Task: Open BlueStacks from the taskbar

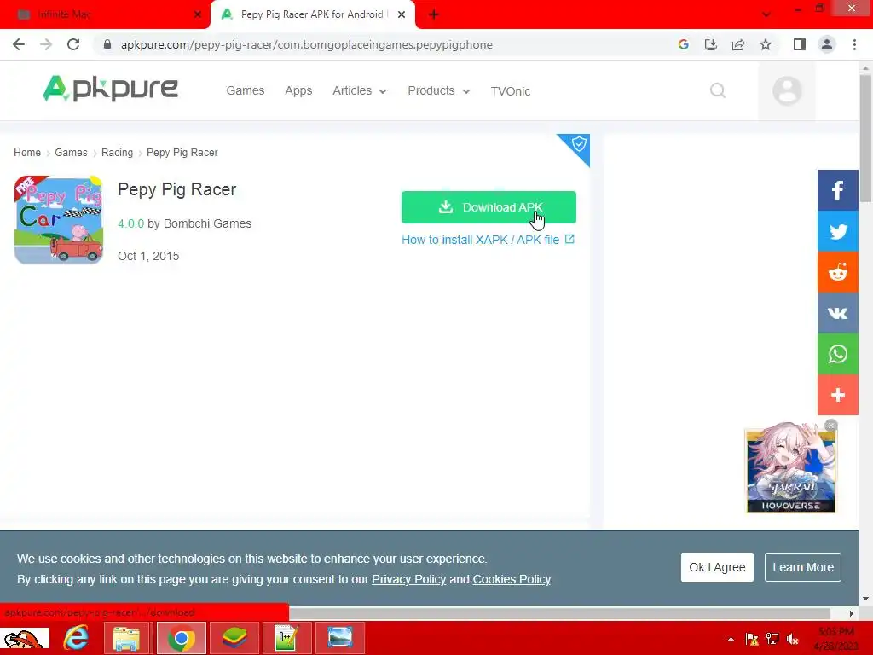Action: [x=234, y=638]
